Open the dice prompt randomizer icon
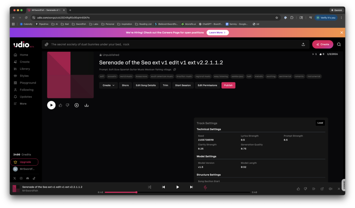 [46, 44]
